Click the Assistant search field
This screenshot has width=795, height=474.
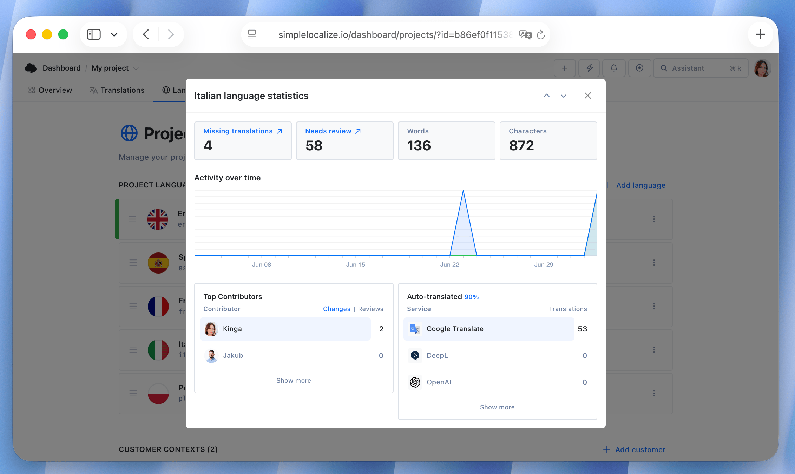click(x=701, y=68)
